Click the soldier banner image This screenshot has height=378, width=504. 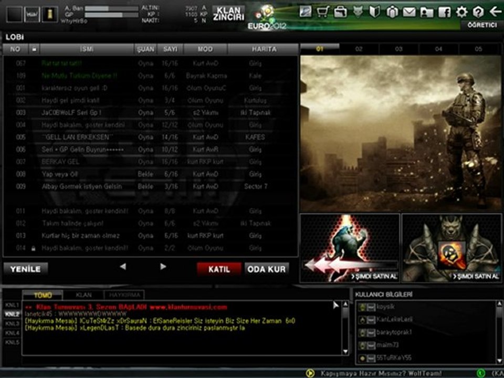401,133
